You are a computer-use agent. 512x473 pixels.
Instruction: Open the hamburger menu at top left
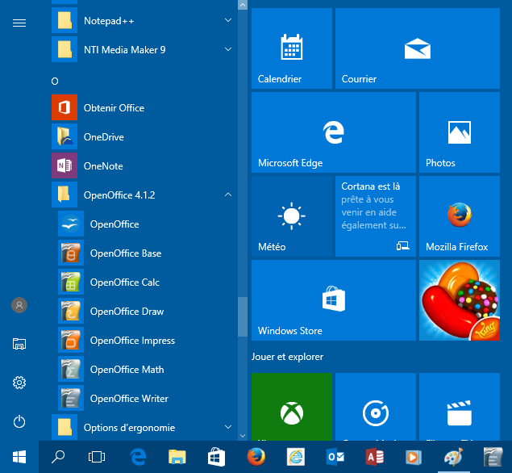click(x=19, y=23)
